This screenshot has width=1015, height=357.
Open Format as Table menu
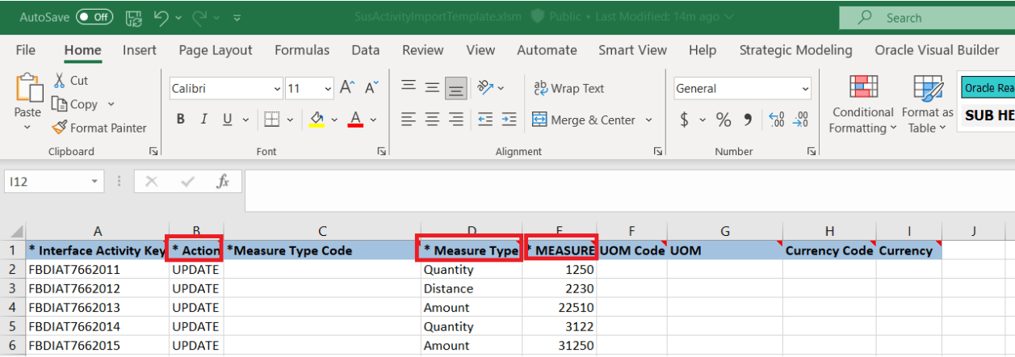[927, 104]
